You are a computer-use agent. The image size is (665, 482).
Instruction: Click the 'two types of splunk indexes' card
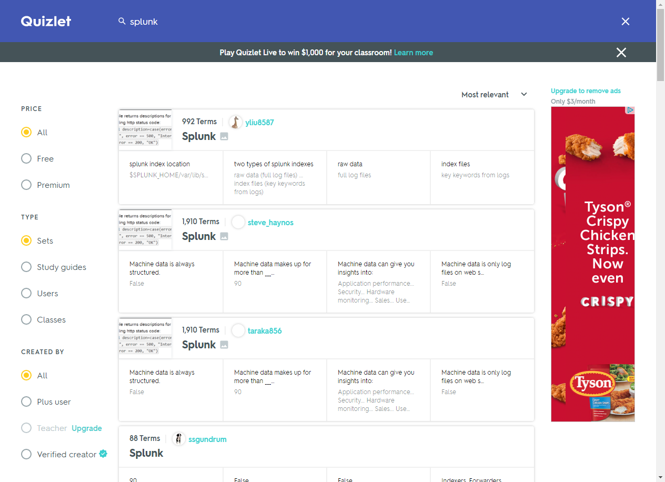pyautogui.click(x=275, y=177)
